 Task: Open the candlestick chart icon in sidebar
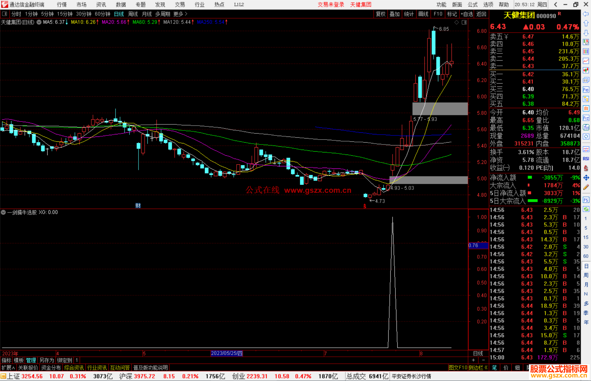[x=586, y=70]
